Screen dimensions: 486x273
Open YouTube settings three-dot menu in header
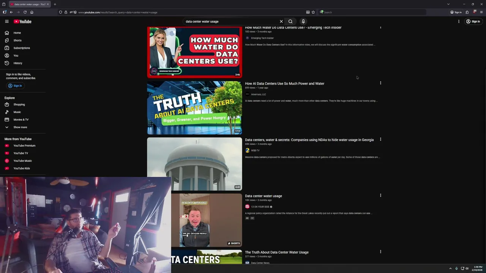(459, 22)
